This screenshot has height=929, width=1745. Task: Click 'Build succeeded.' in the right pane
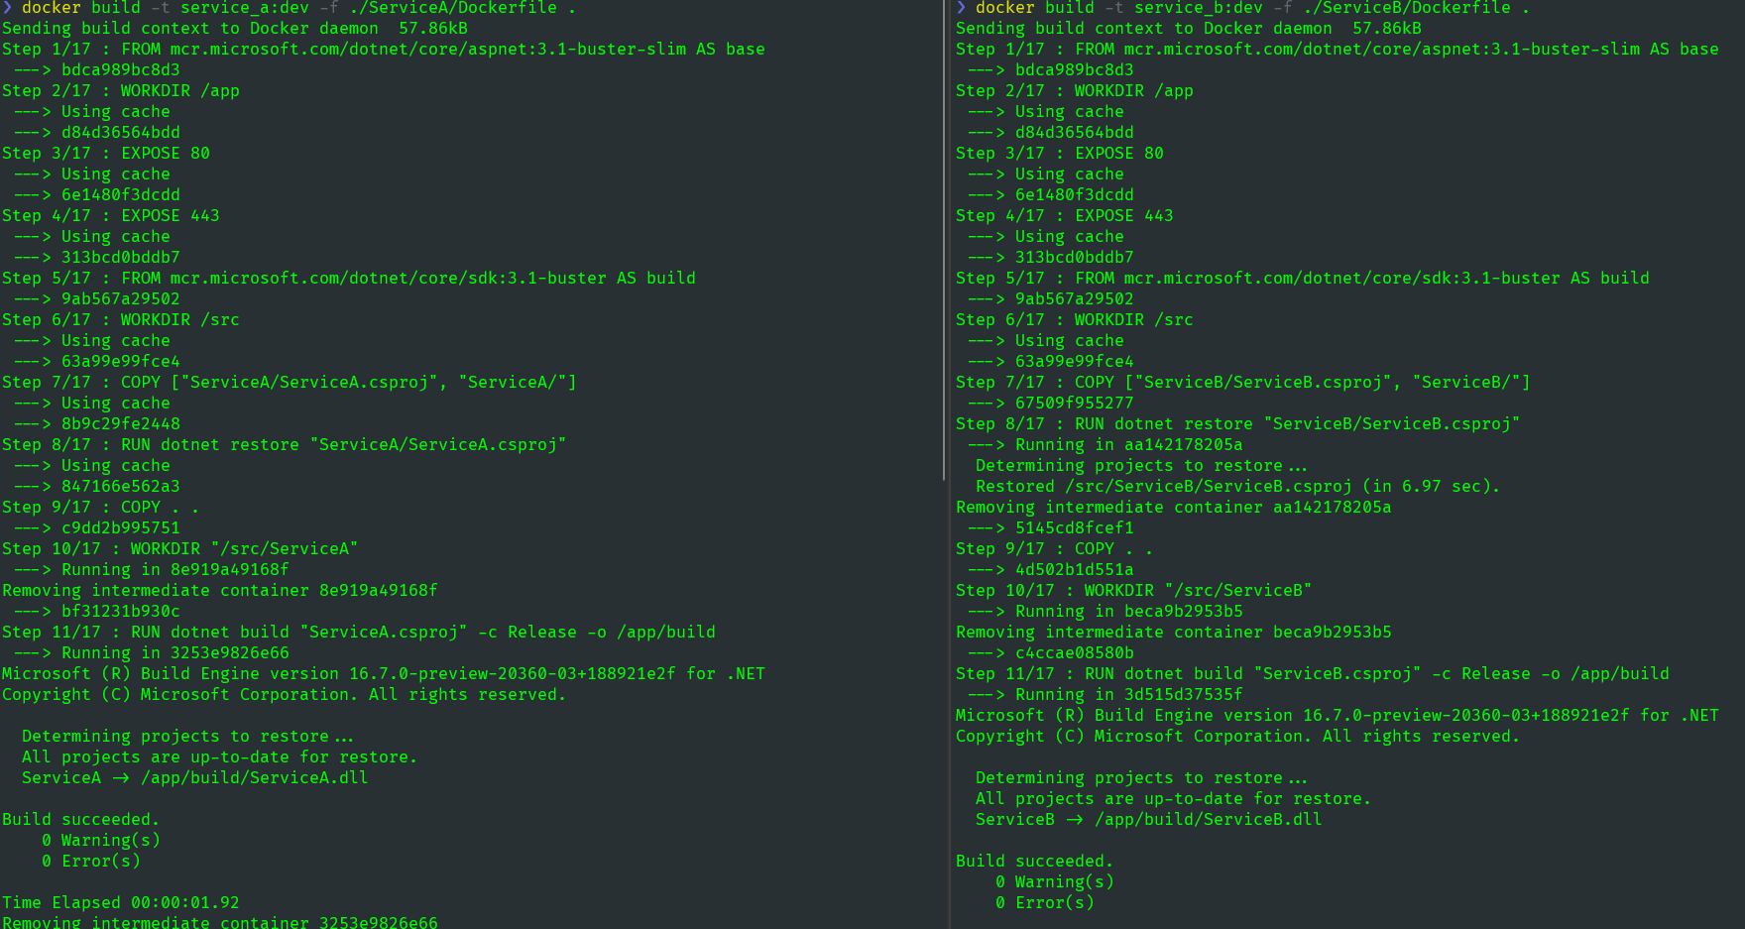click(1035, 862)
